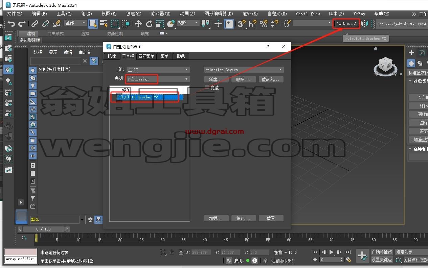Image resolution: width=428 pixels, height=268 pixels.
Task: Open the 类别 PolyDesign dropdown
Action: [x=157, y=79]
